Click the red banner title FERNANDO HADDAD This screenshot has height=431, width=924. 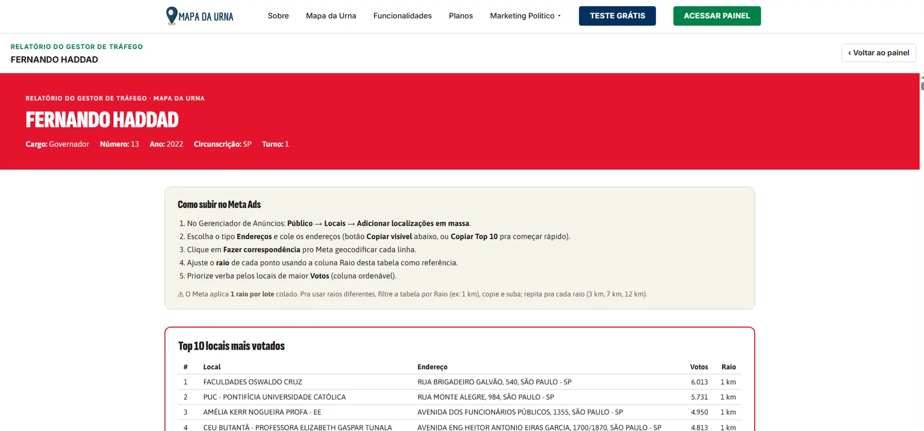[x=102, y=119]
